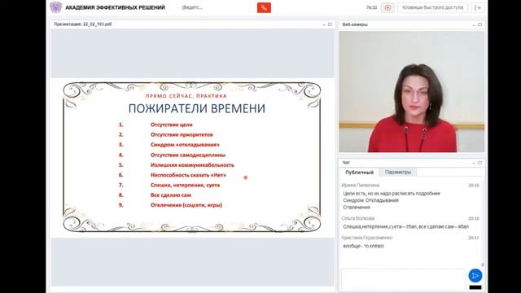Send the chat message with blue arrow
This screenshot has height=293, width=521.
(475, 275)
